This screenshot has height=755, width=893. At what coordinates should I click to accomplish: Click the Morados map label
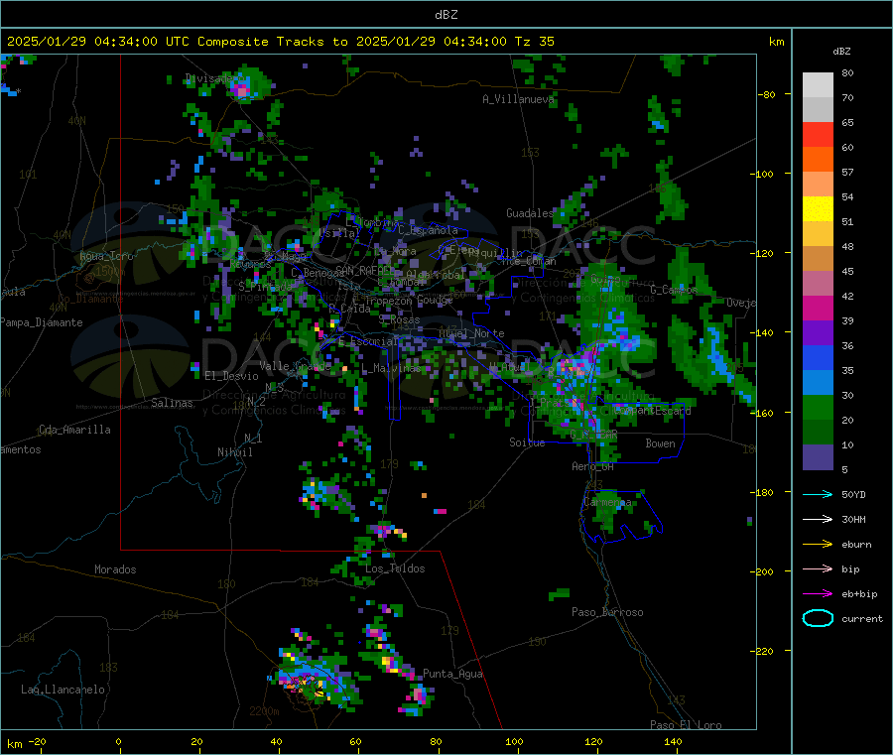[115, 569]
